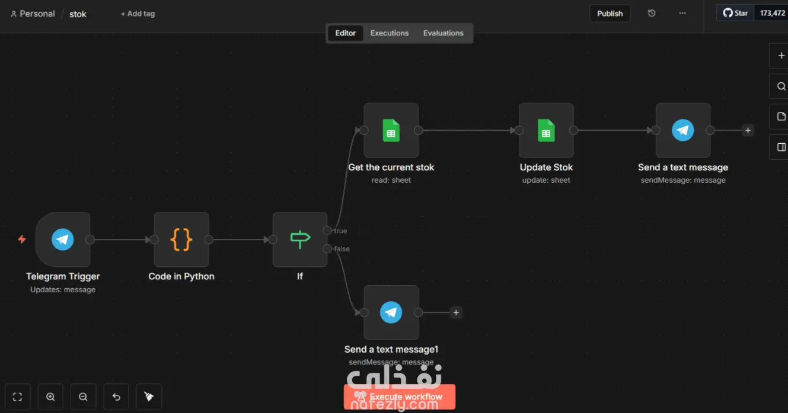The image size is (788, 413).
Task: Click Add tag
Action: click(x=138, y=14)
